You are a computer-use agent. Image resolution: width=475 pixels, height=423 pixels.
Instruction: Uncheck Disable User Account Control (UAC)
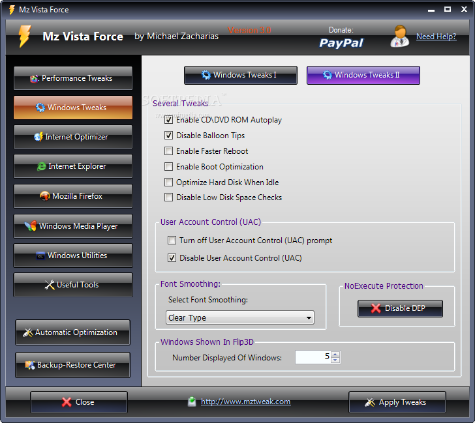[x=172, y=258]
